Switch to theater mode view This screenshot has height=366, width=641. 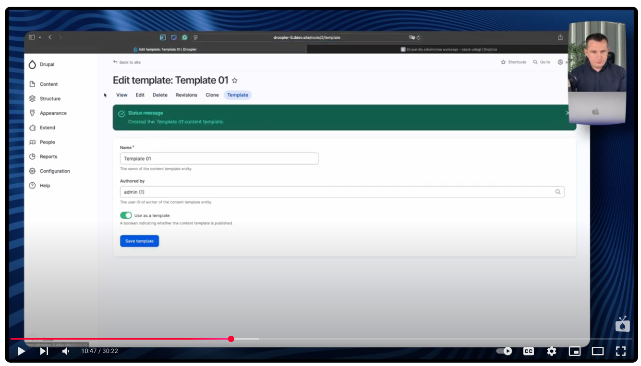pyautogui.click(x=597, y=351)
